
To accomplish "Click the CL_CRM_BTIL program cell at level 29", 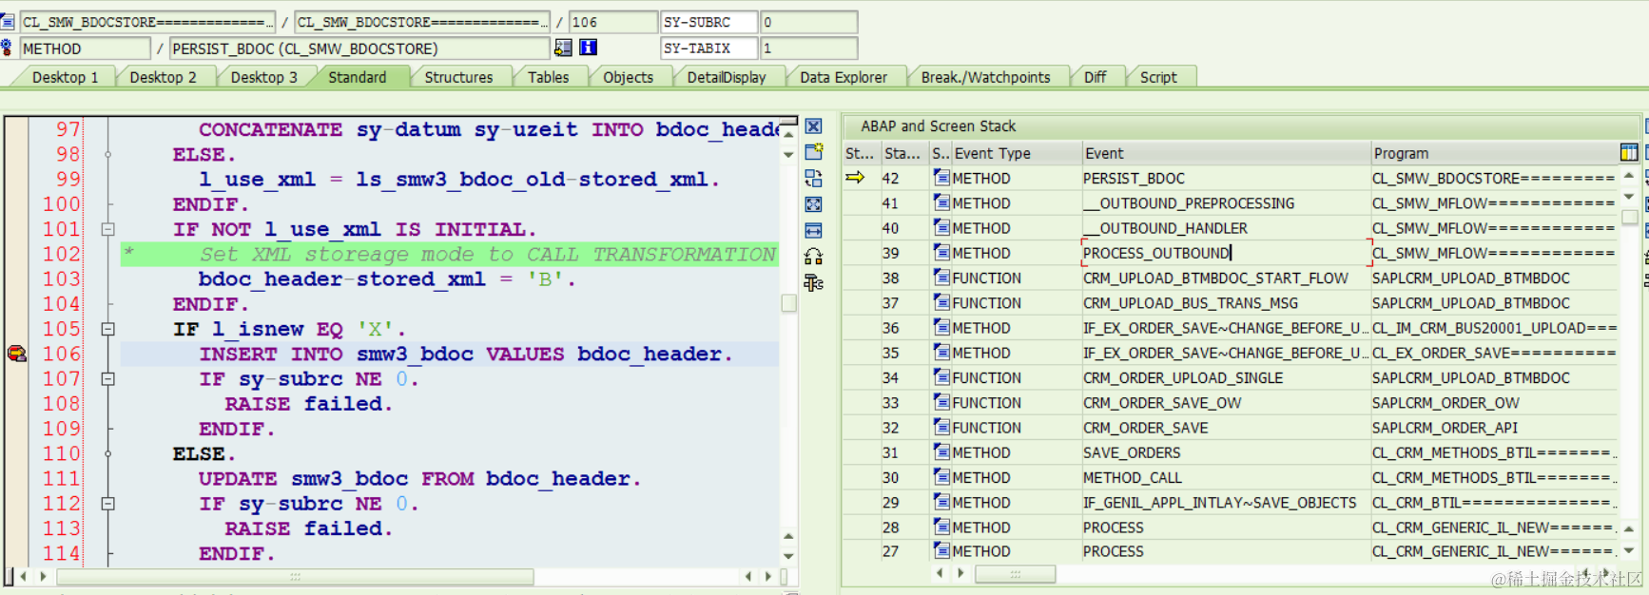I will coord(1494,503).
